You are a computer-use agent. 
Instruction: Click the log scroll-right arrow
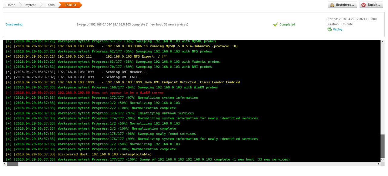pos(378,164)
